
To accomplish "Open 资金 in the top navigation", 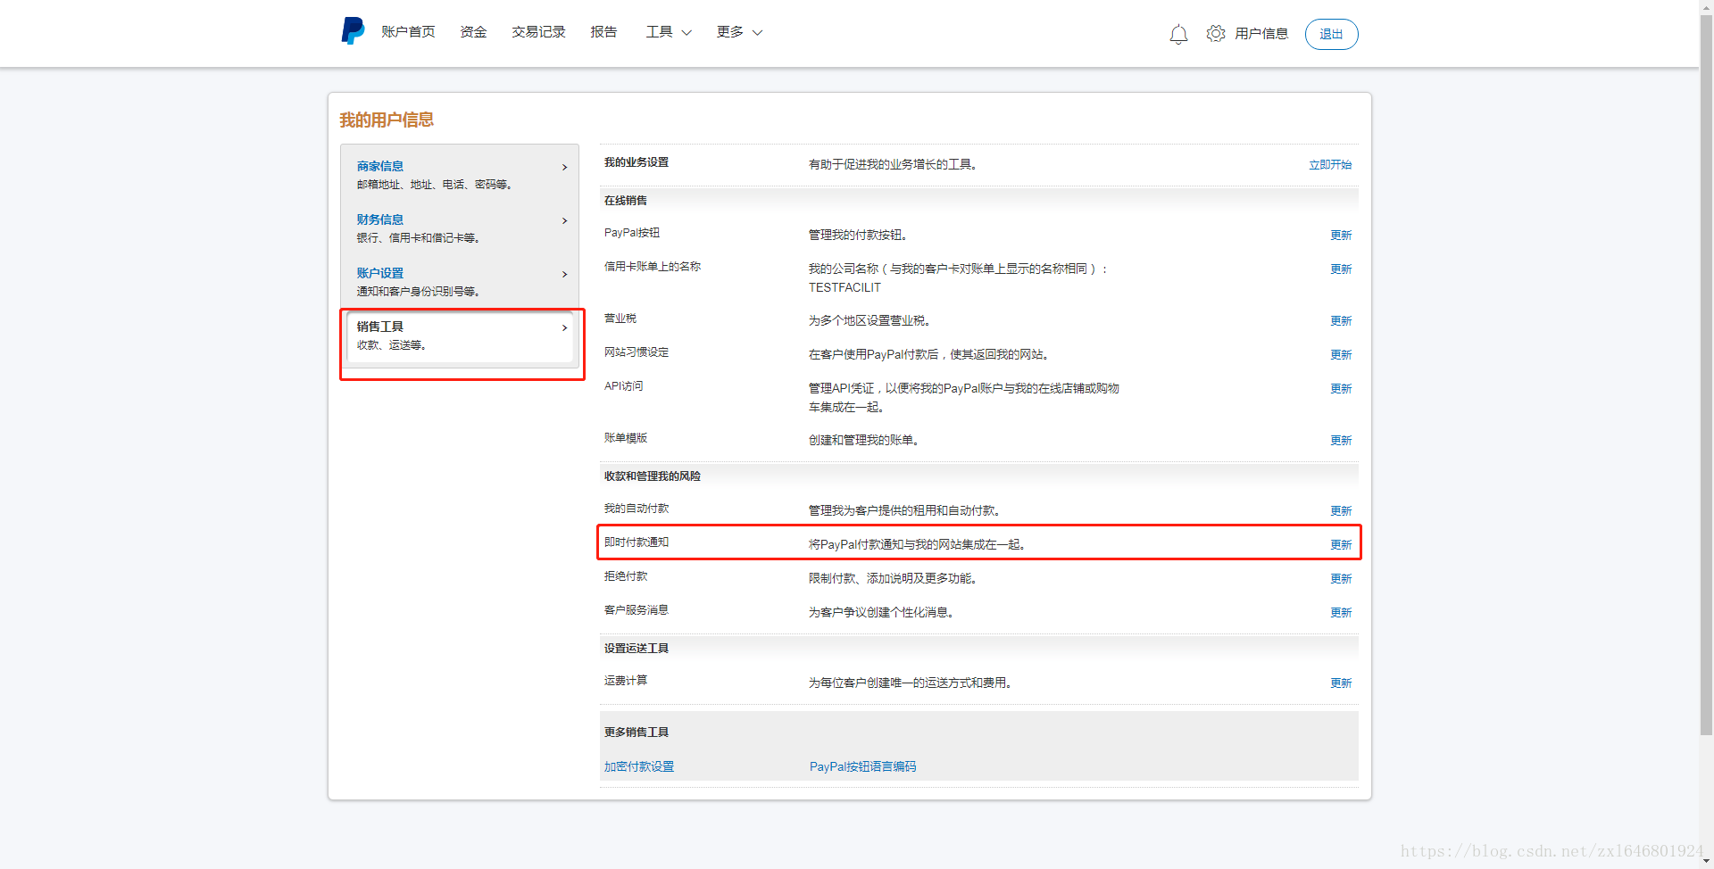I will point(473,31).
